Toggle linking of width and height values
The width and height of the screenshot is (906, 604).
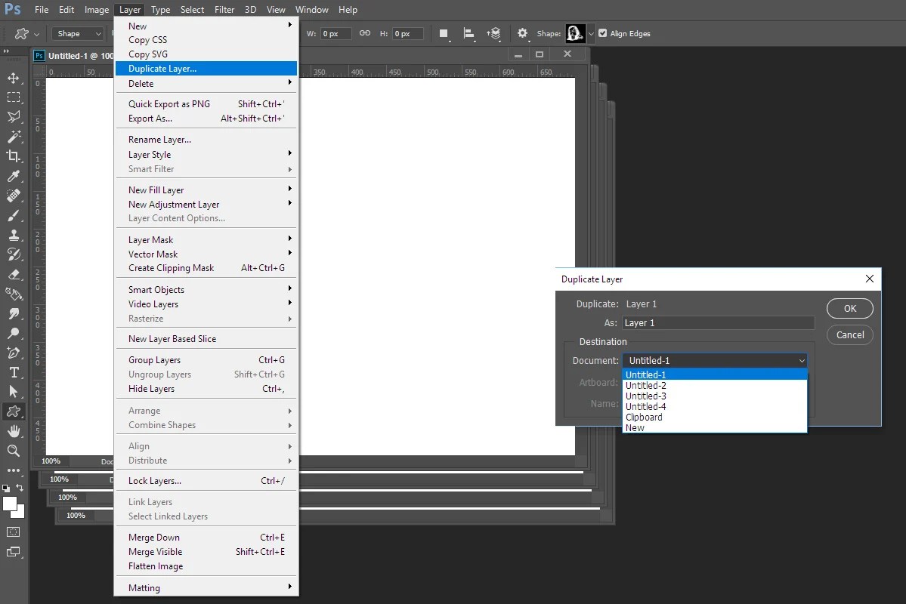[x=365, y=32]
